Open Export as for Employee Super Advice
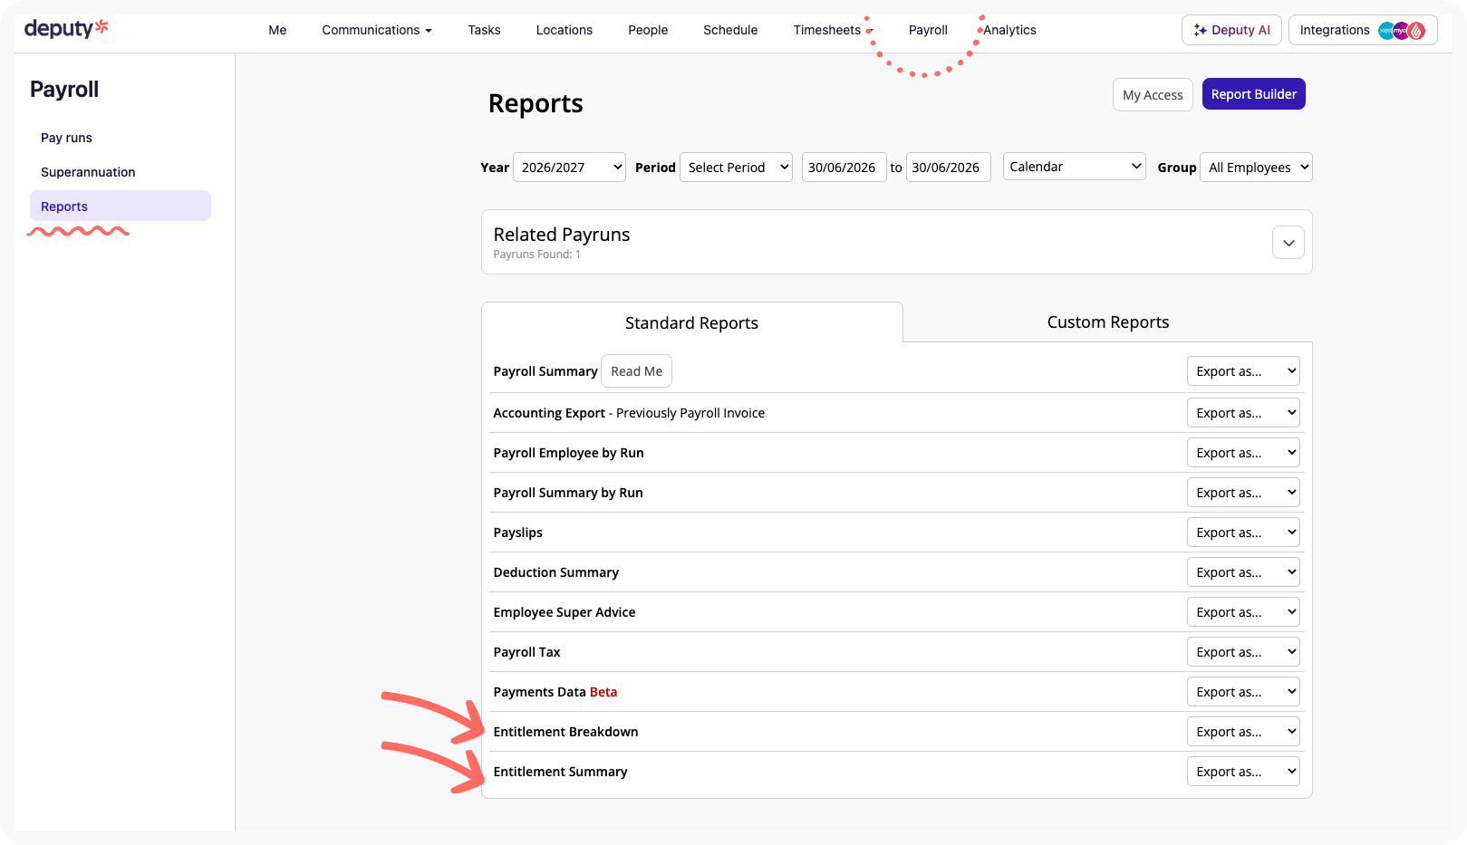 (x=1243, y=612)
